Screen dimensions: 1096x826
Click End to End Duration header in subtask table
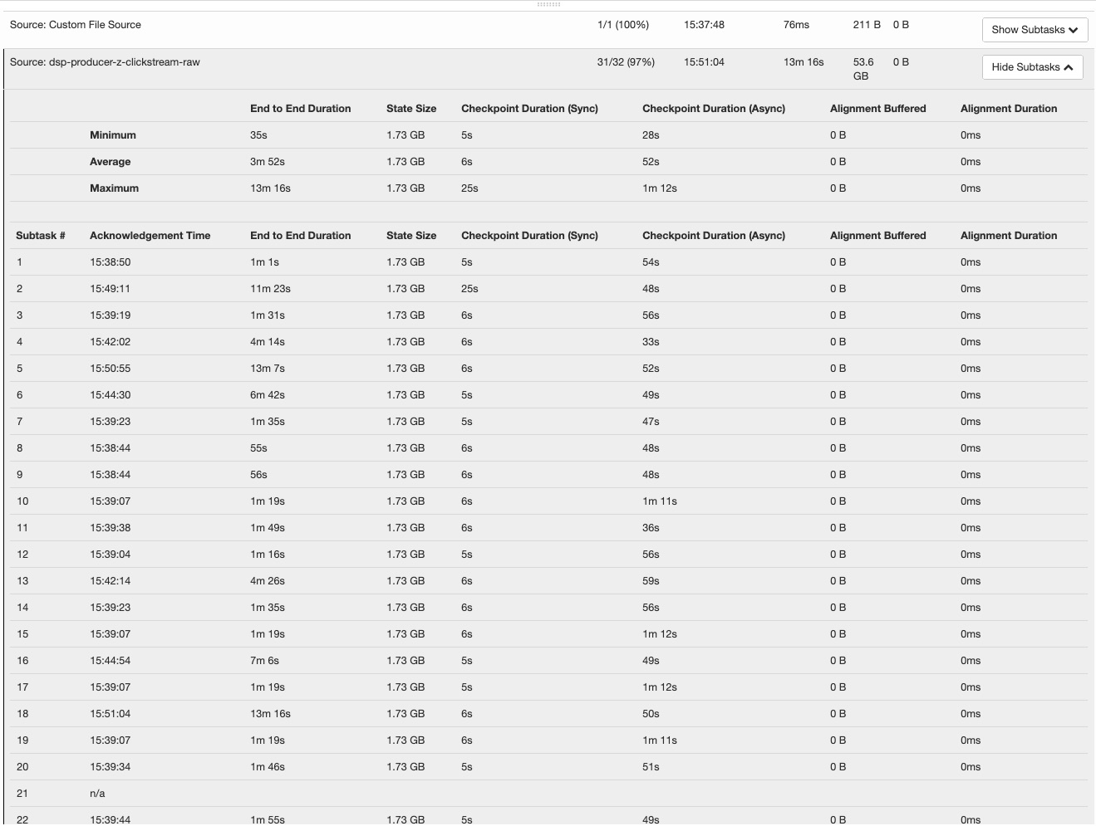coord(300,236)
